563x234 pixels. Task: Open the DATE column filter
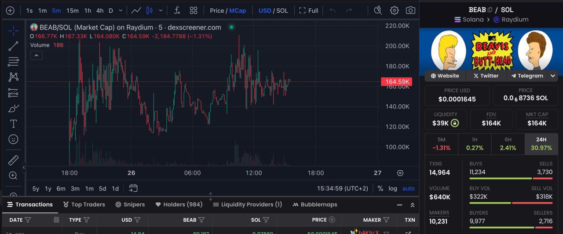[x=28, y=219]
